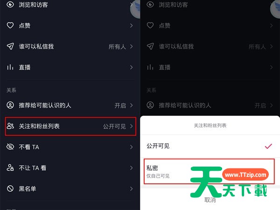
Task: Click the two-people icon for 关注和粉丝列表
Action: 10,126
